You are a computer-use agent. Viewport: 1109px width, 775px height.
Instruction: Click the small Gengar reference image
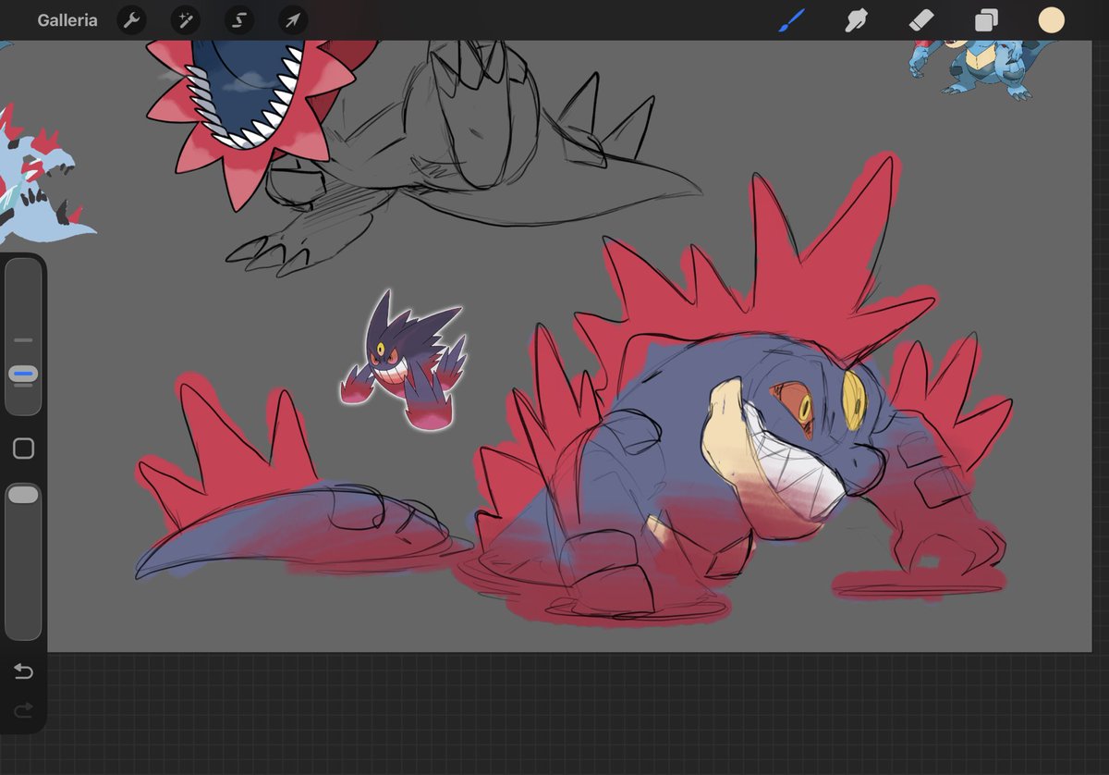403,363
